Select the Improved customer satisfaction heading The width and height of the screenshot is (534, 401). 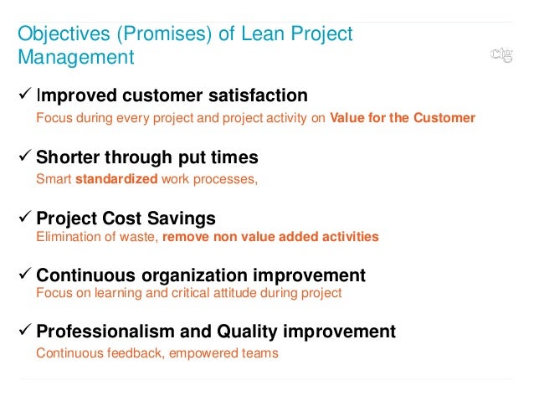tap(172, 95)
